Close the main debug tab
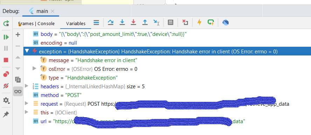The width and height of the screenshot is (311, 135). click(x=53, y=11)
